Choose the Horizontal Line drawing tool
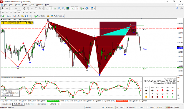 (x=16, y=8)
